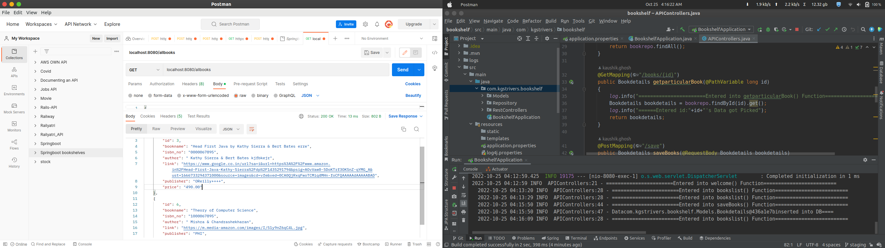This screenshot has width=885, height=248.
Task: Open Monitors in Postman sidebar
Action: click(14, 127)
